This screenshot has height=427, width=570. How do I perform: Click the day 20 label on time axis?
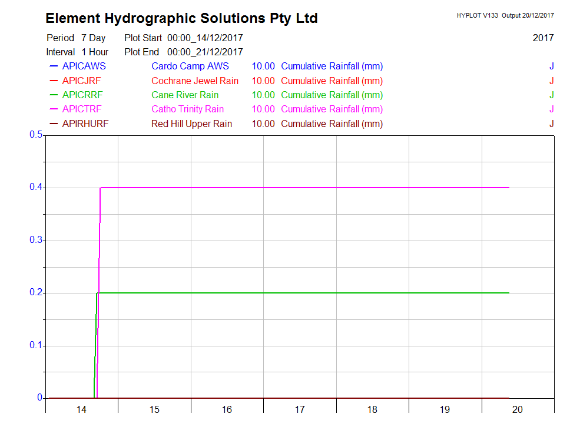pyautogui.click(x=518, y=409)
